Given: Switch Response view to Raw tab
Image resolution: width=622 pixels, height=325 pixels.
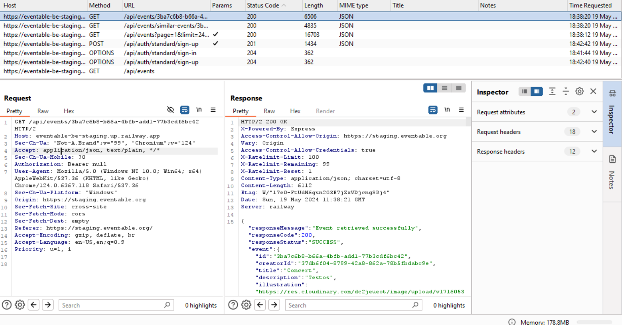Looking at the screenshot, I should (x=269, y=111).
